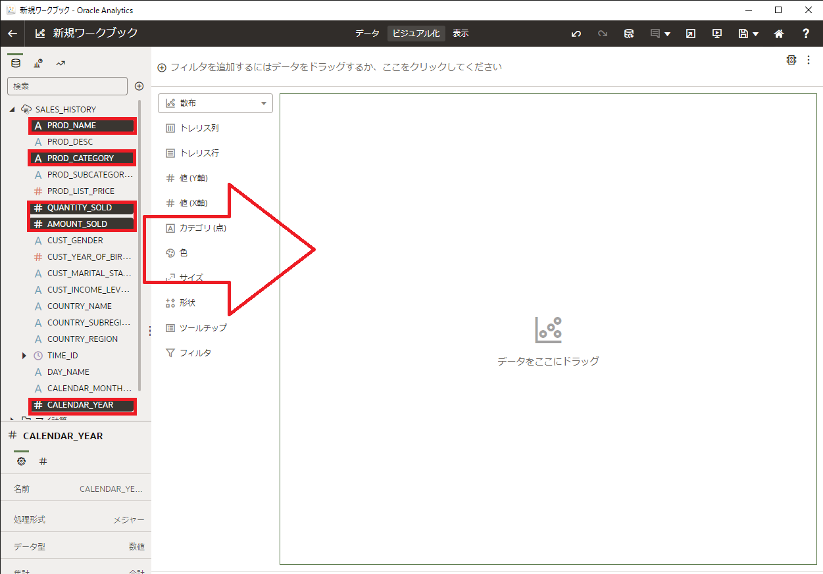Open Help with the question mark icon
823x574 pixels.
pyautogui.click(x=806, y=34)
